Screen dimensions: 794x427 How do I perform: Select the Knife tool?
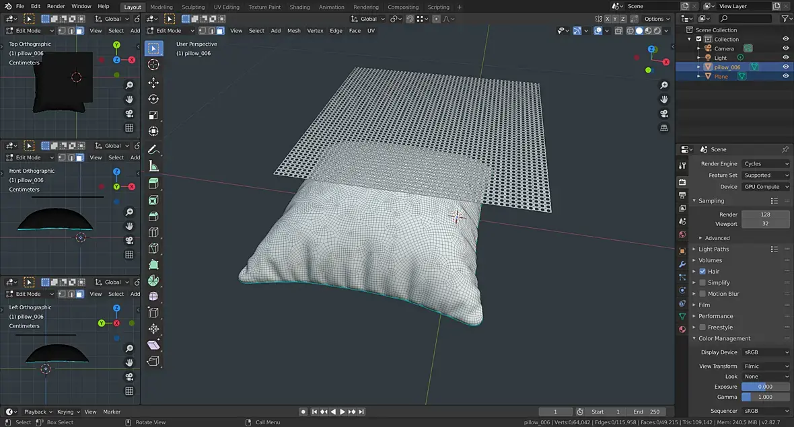click(153, 248)
